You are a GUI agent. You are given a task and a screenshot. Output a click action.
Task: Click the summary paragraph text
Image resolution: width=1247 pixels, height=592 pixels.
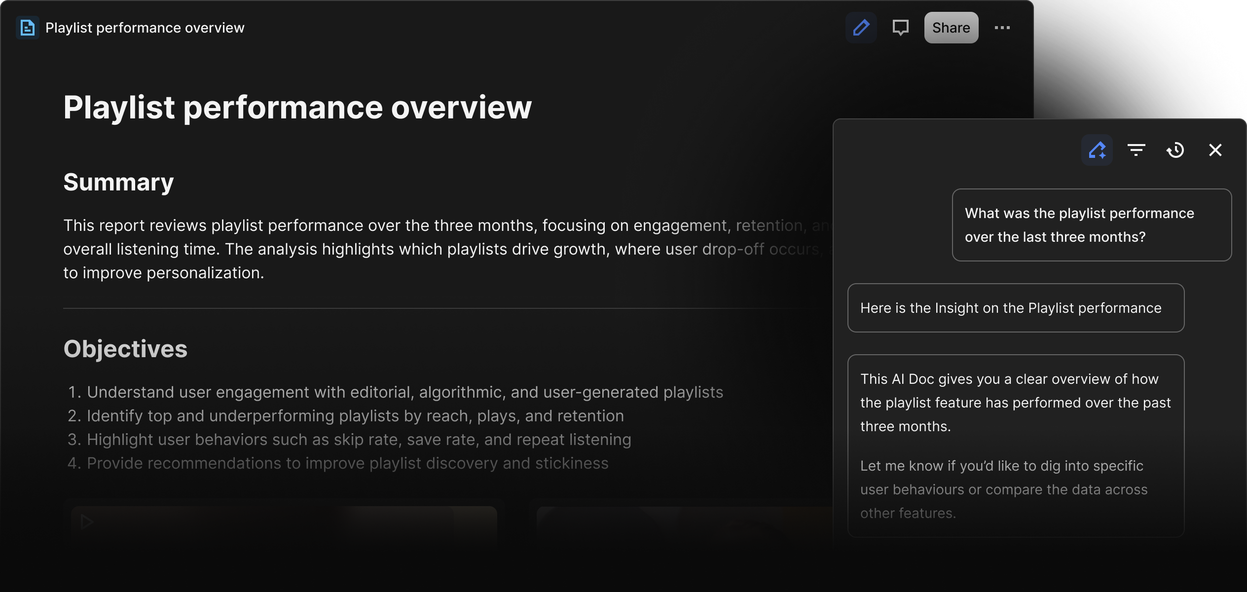click(x=395, y=249)
